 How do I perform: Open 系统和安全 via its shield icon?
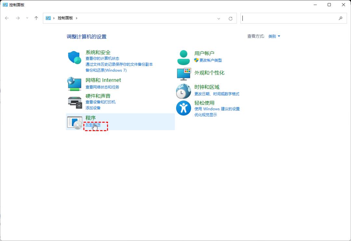click(x=74, y=57)
